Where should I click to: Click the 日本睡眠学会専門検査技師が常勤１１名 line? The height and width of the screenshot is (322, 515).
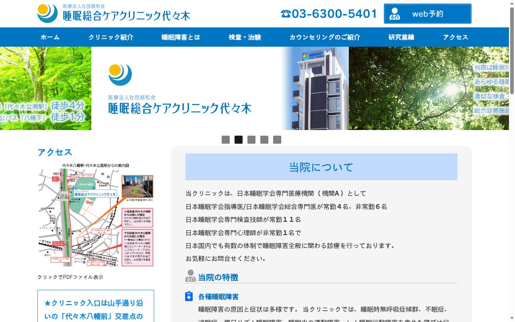pyautogui.click(x=243, y=219)
